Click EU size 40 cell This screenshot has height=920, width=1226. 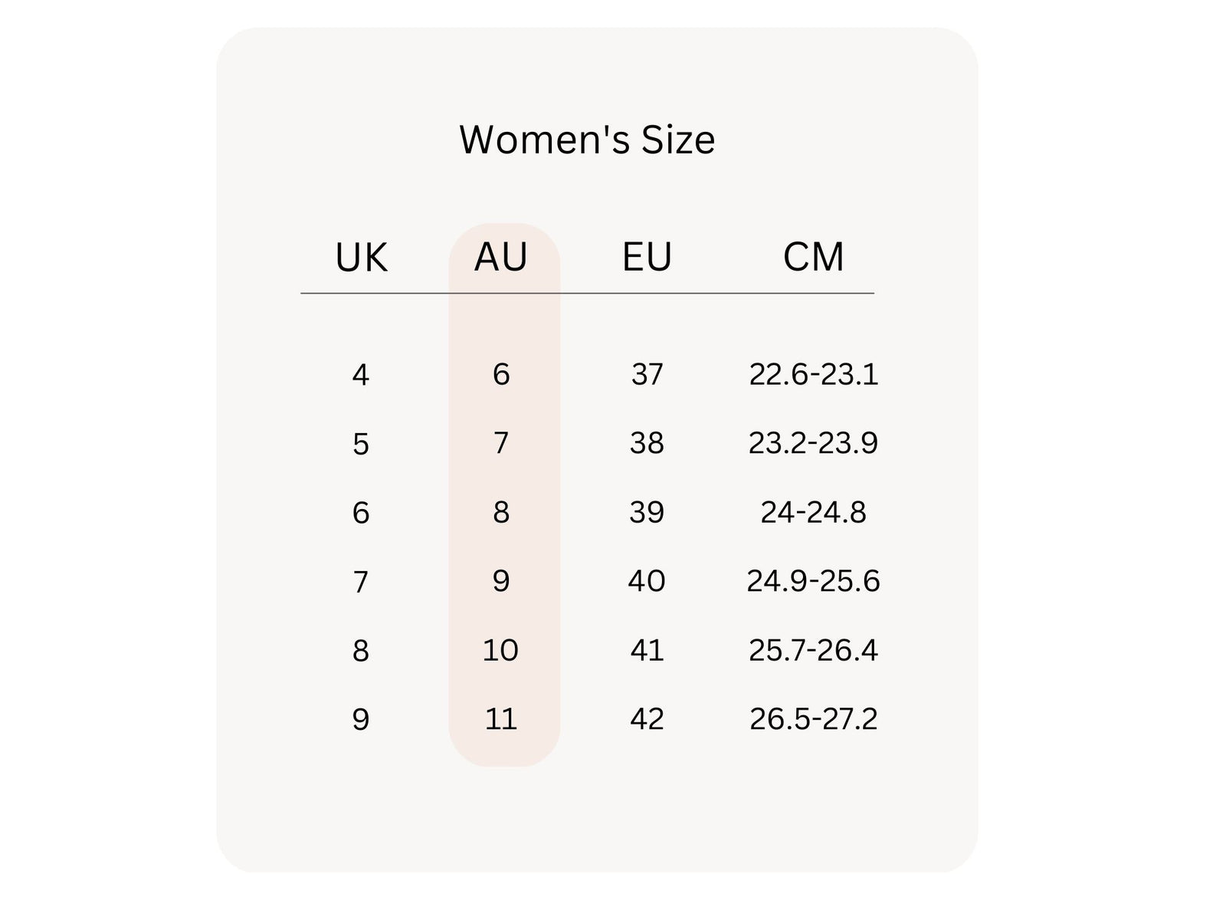[647, 581]
